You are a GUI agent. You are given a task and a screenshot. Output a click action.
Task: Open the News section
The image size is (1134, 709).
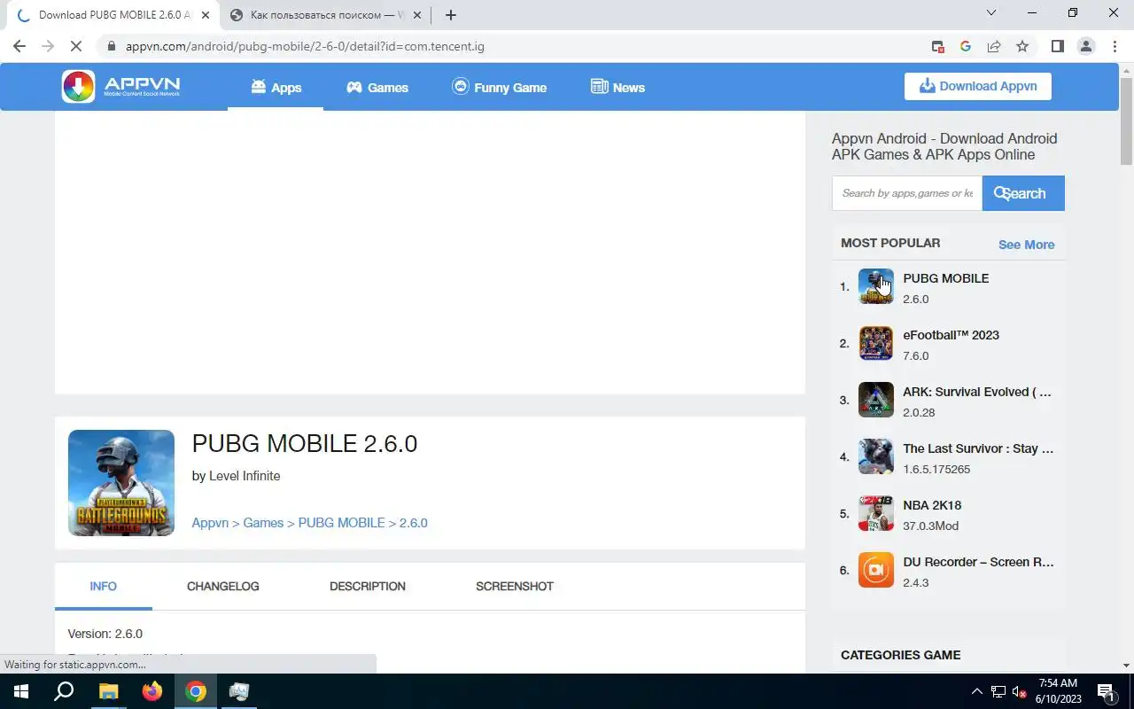[x=617, y=87]
